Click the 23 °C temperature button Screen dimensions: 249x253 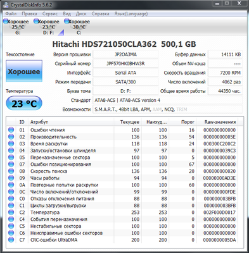point(24,103)
